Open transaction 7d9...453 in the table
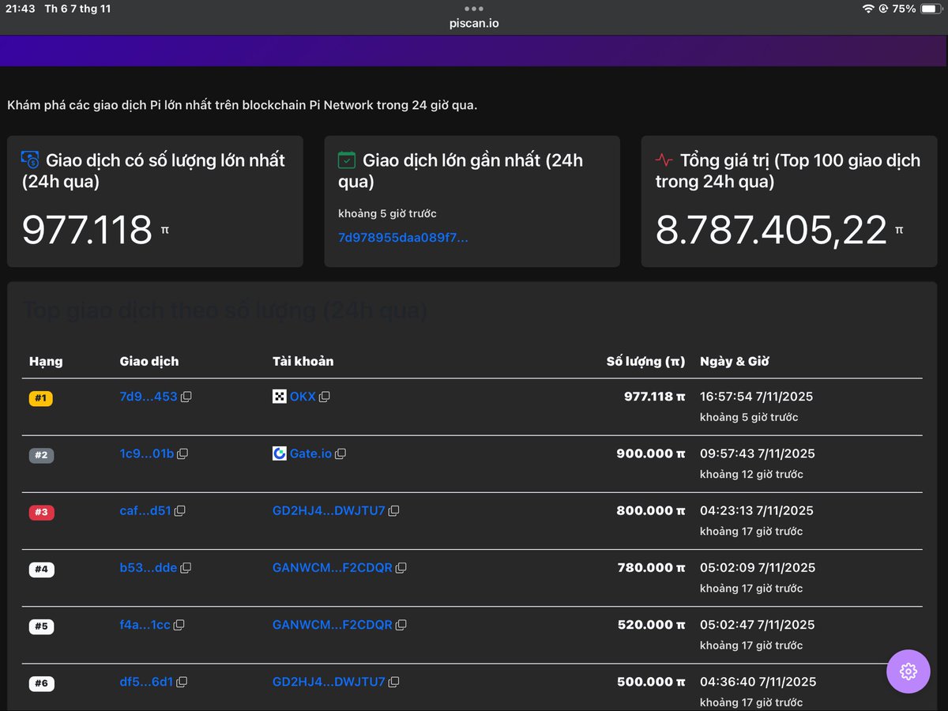 [x=149, y=397]
